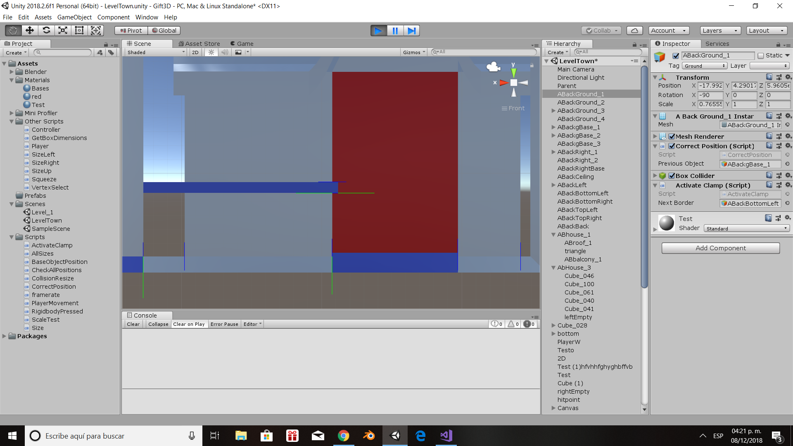793x446 pixels.
Task: Click the Test material preview sphere
Action: [x=666, y=223]
